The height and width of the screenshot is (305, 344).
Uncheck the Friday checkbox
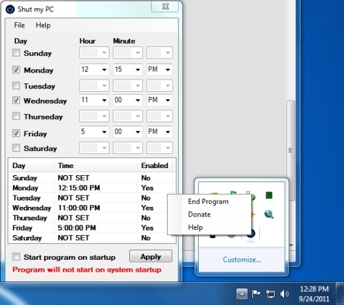click(16, 133)
